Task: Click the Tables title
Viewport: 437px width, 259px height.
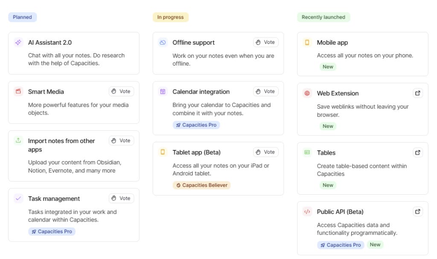Action: click(x=326, y=153)
